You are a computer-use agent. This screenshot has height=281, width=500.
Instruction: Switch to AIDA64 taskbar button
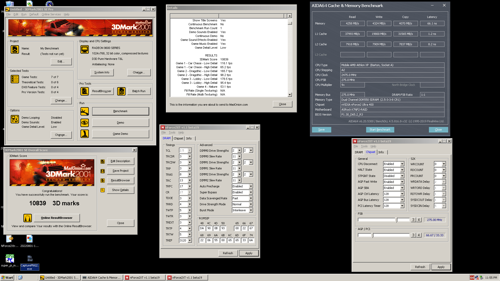point(102,278)
